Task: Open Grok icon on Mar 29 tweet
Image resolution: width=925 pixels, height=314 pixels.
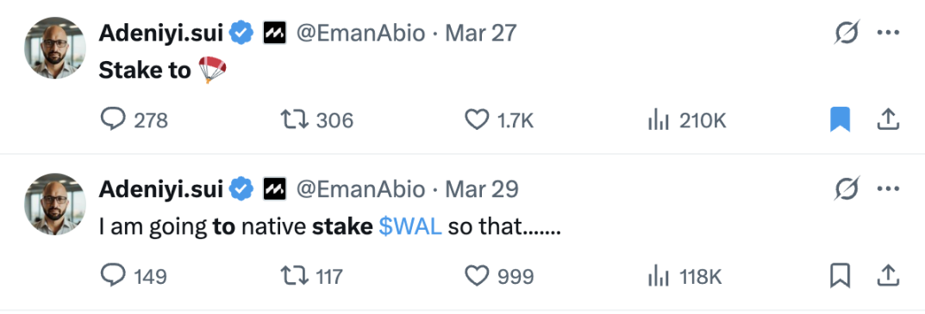Action: [x=847, y=189]
